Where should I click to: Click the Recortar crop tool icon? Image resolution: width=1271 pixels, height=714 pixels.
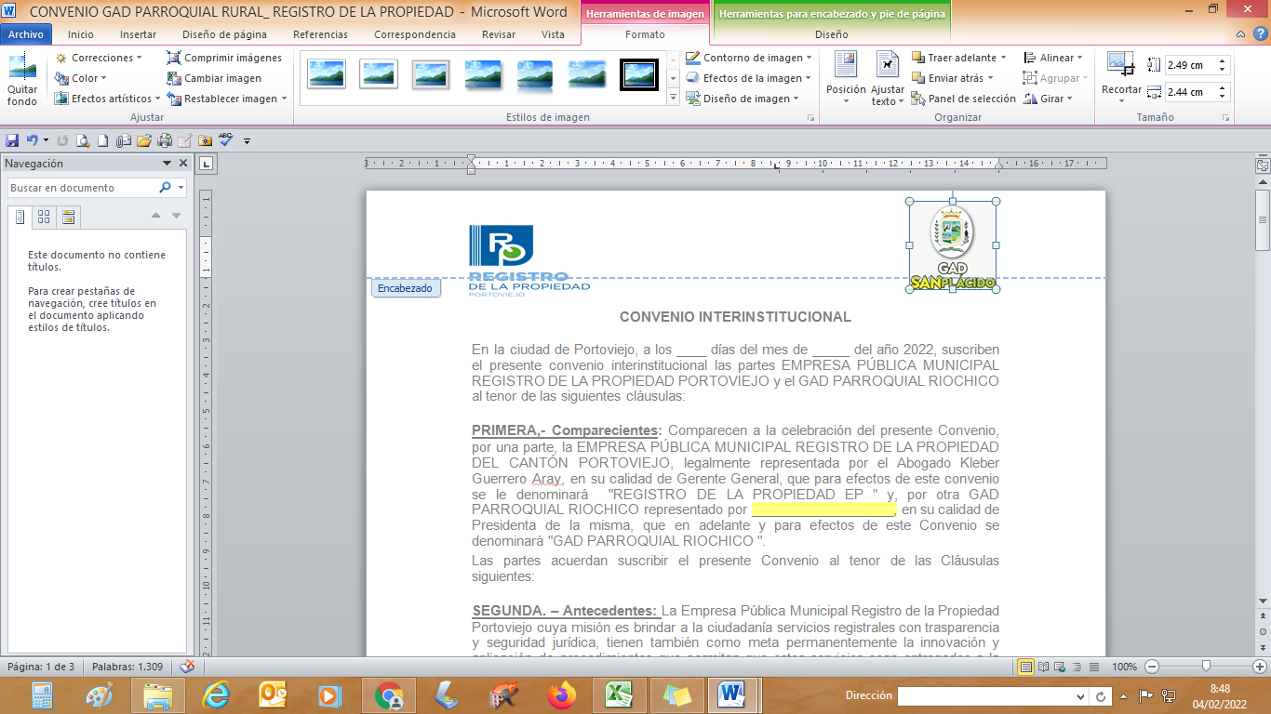(x=1120, y=65)
